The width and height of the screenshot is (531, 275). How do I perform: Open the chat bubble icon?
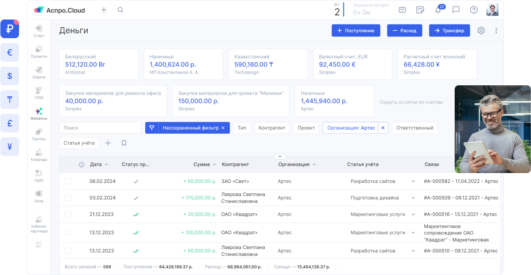point(456,10)
